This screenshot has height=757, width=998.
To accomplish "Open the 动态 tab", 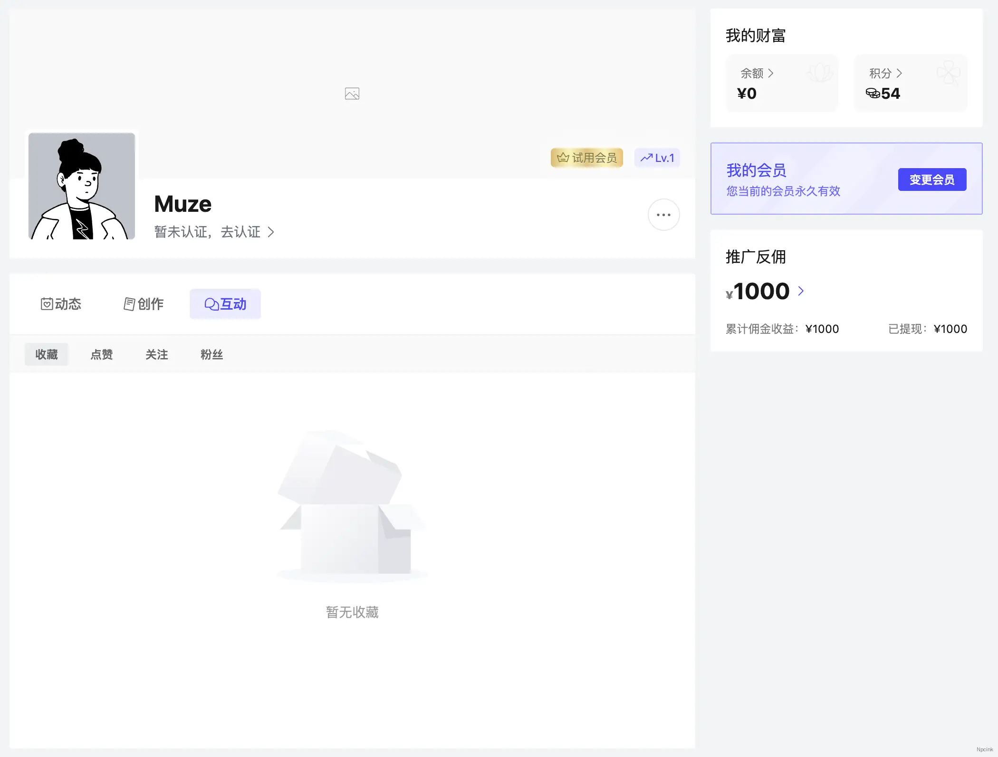I will (x=61, y=304).
